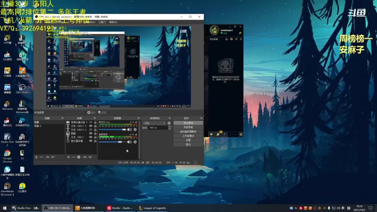The height and width of the screenshot is (212, 377).
Task: Open the 麦克风/Aux audio settings gear
Action: (135, 130)
